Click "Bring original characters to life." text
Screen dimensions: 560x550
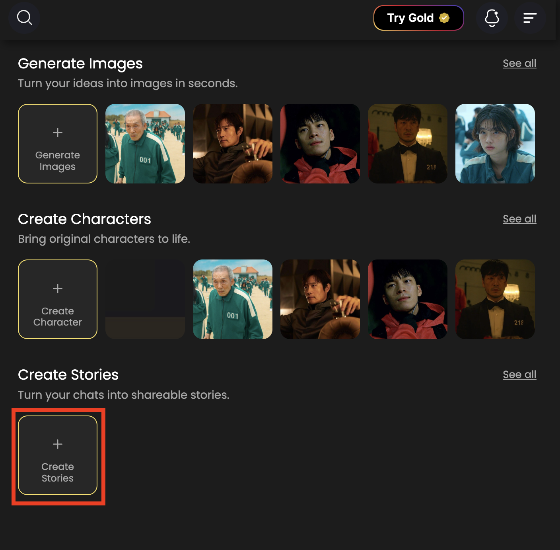click(x=104, y=239)
